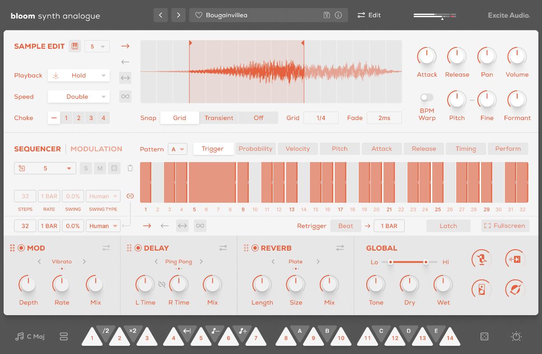Open the sample number 5 dropdown
Viewport: 542px width, 354px height.
point(97,46)
